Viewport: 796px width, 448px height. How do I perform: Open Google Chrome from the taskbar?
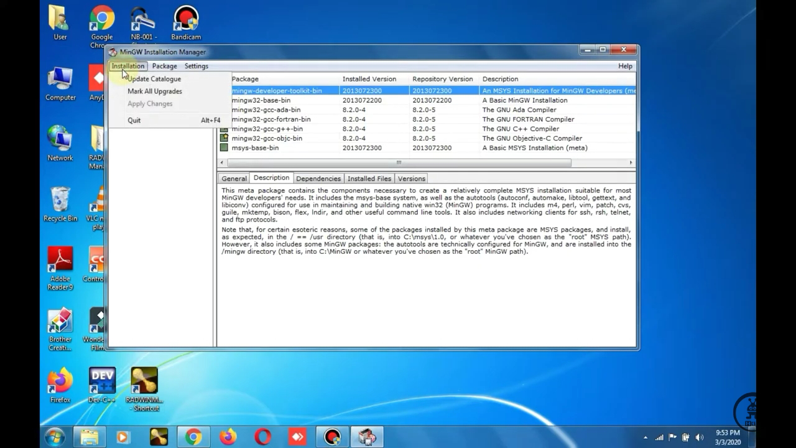(x=193, y=437)
